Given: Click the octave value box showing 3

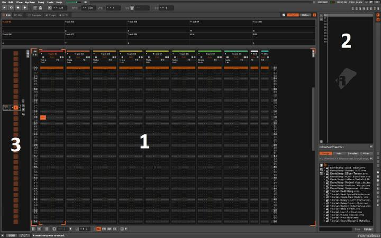Looking at the screenshot, I should [x=167, y=8].
